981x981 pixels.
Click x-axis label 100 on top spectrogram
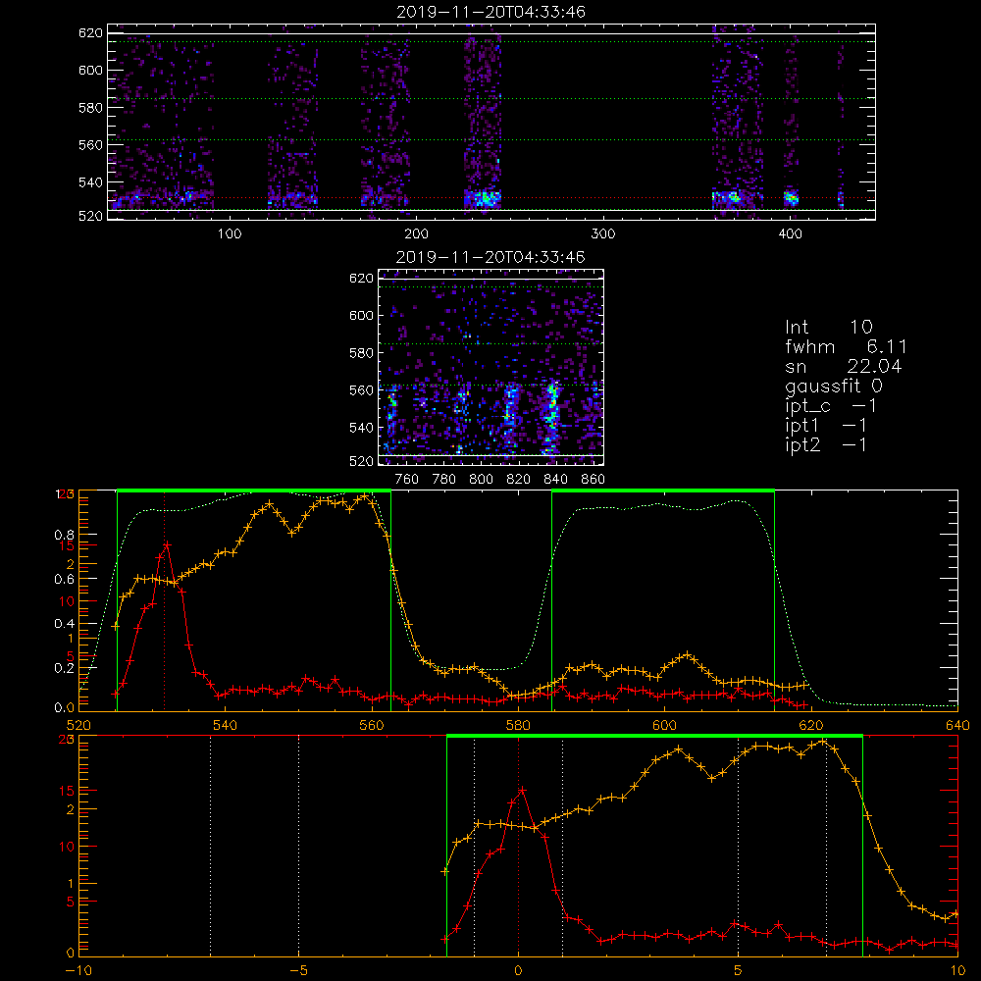[x=230, y=234]
